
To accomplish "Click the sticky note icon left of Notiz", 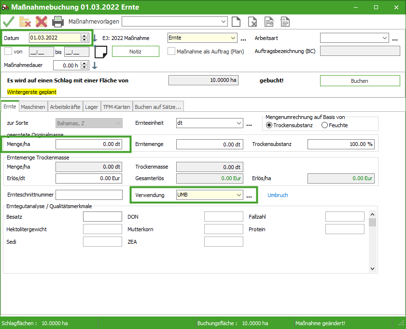I will (x=100, y=52).
